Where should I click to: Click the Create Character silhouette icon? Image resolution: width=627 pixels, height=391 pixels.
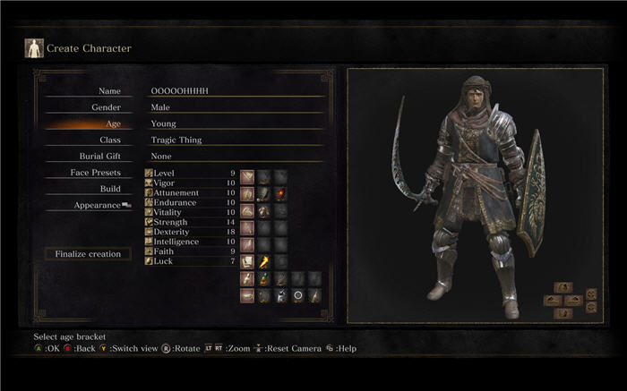pyautogui.click(x=34, y=48)
